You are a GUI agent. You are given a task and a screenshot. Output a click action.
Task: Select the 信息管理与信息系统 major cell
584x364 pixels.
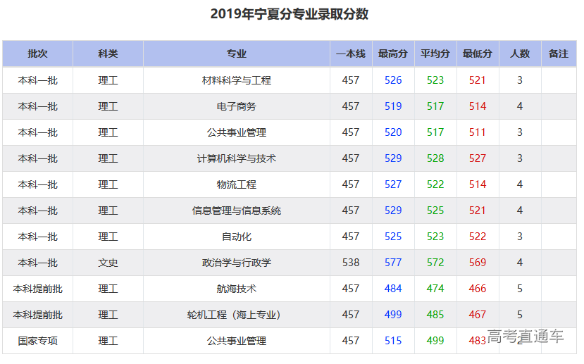tap(237, 211)
